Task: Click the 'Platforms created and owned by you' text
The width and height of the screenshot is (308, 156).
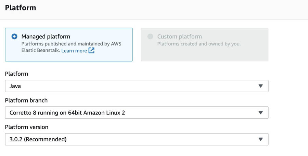Action: coord(199,44)
